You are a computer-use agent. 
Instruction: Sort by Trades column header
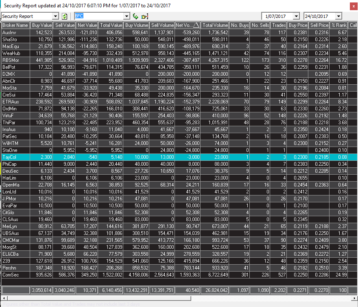pyautogui.click(x=279, y=25)
